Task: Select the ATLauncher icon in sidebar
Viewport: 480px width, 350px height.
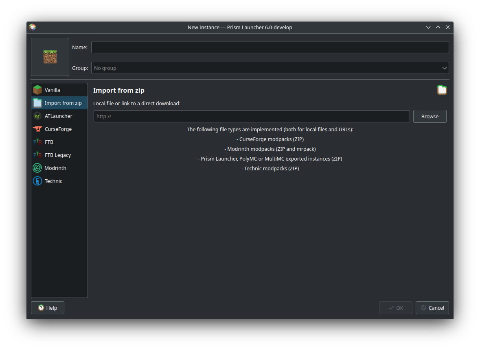Action: click(x=37, y=116)
